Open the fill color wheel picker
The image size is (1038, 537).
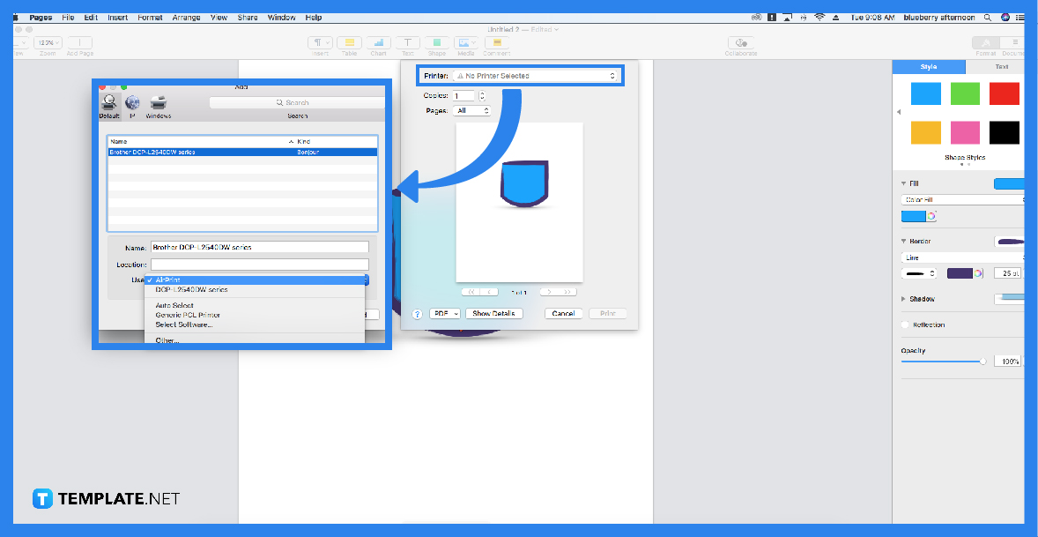[x=931, y=216]
